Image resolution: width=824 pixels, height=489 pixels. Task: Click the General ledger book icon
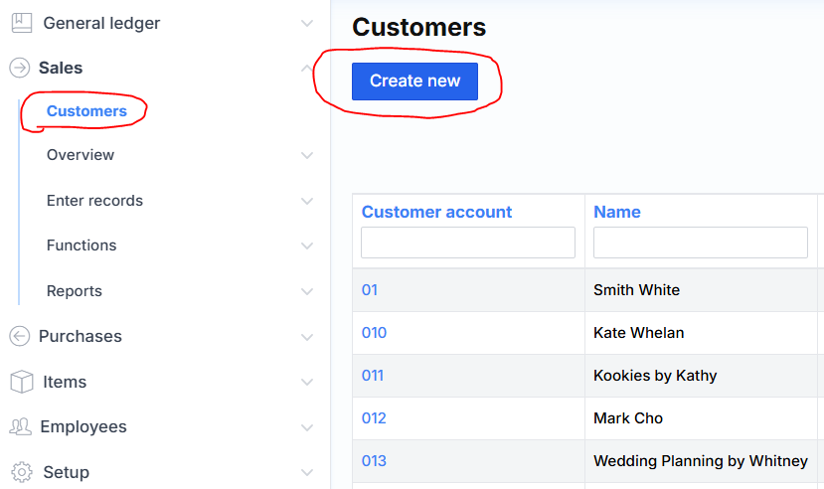(20, 23)
